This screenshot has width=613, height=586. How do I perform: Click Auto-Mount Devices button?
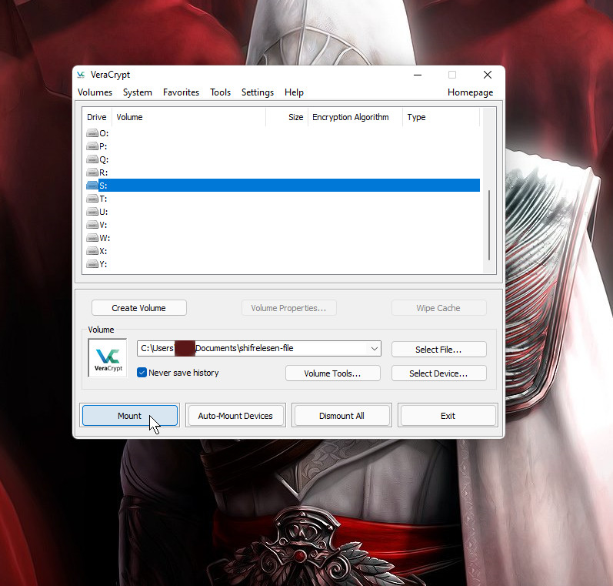click(x=235, y=415)
